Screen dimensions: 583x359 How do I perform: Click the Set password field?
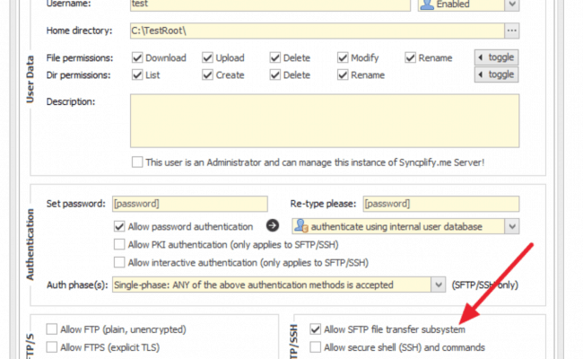click(x=190, y=204)
